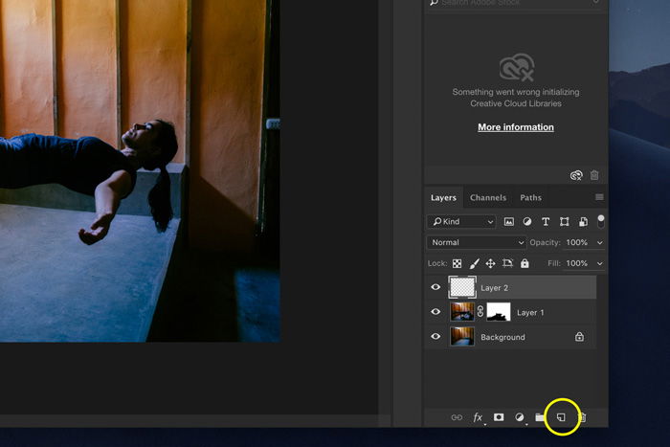670x447 pixels.
Task: Lock transparent pixels in Layers panel
Action: 457,263
